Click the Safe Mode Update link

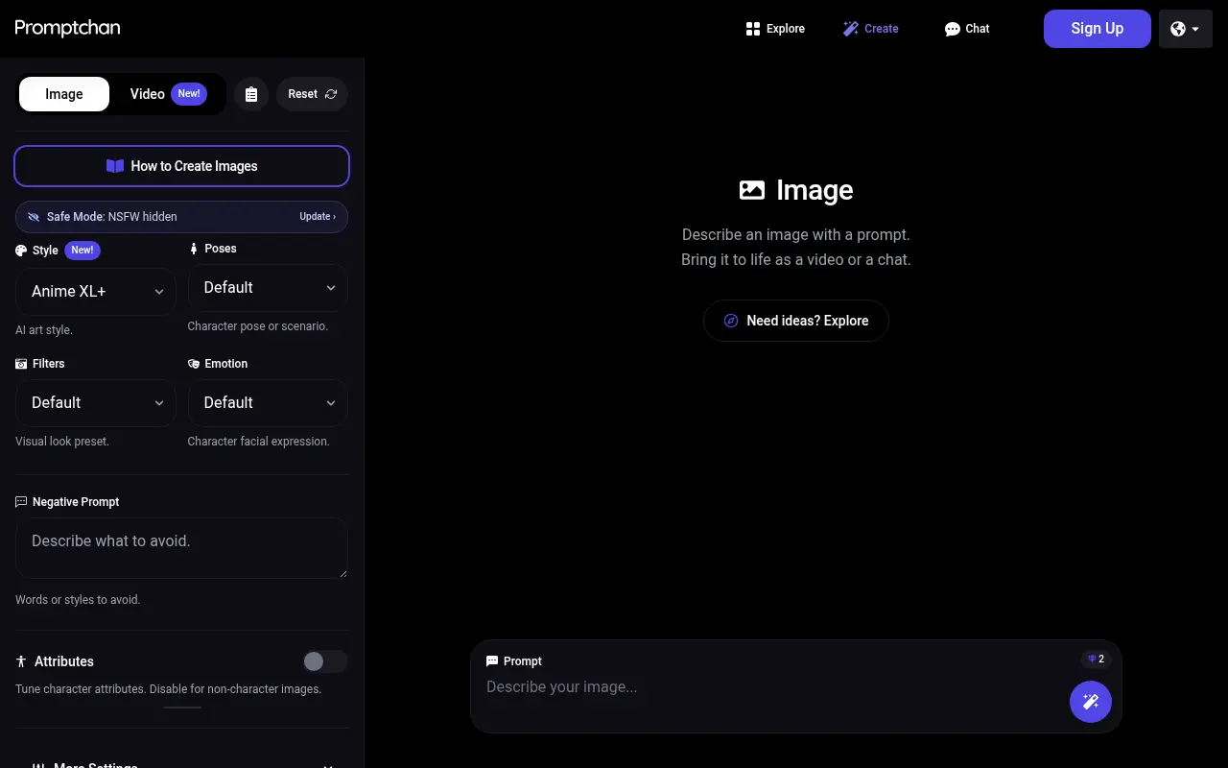[x=318, y=217]
